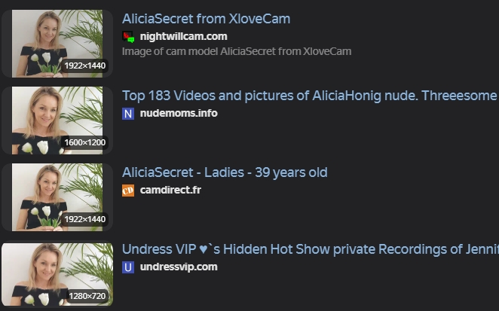Screen dimensions: 499x311
Task: Open the "AliciaSecret from XloveCam" result title
Action: (207, 19)
